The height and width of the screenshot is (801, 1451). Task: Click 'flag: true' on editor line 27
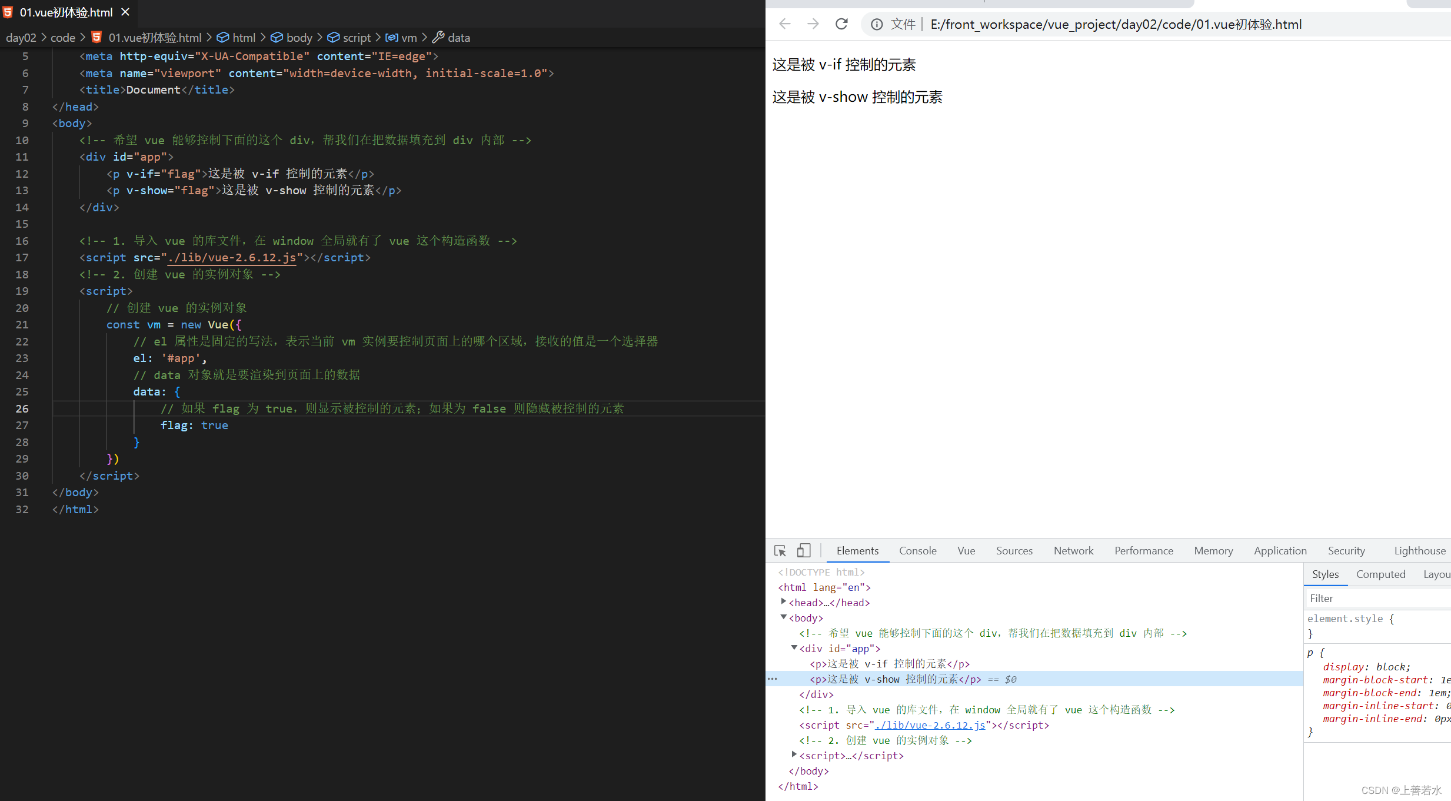click(194, 426)
